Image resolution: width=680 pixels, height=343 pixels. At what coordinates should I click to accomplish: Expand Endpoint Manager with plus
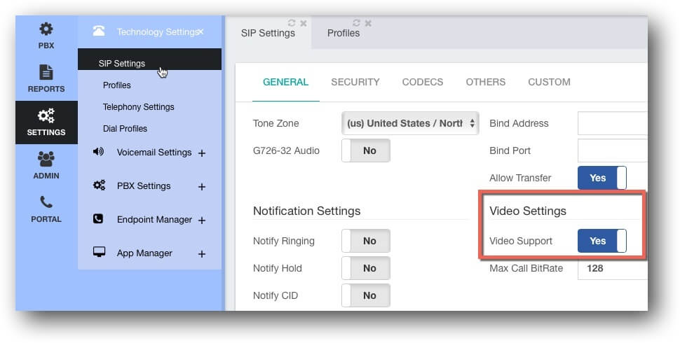pyautogui.click(x=202, y=220)
